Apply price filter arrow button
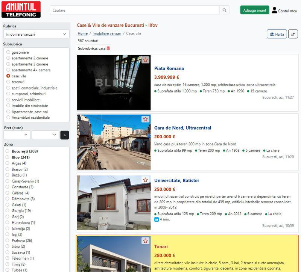The width and height of the screenshot is (301, 272). tap(64, 135)
